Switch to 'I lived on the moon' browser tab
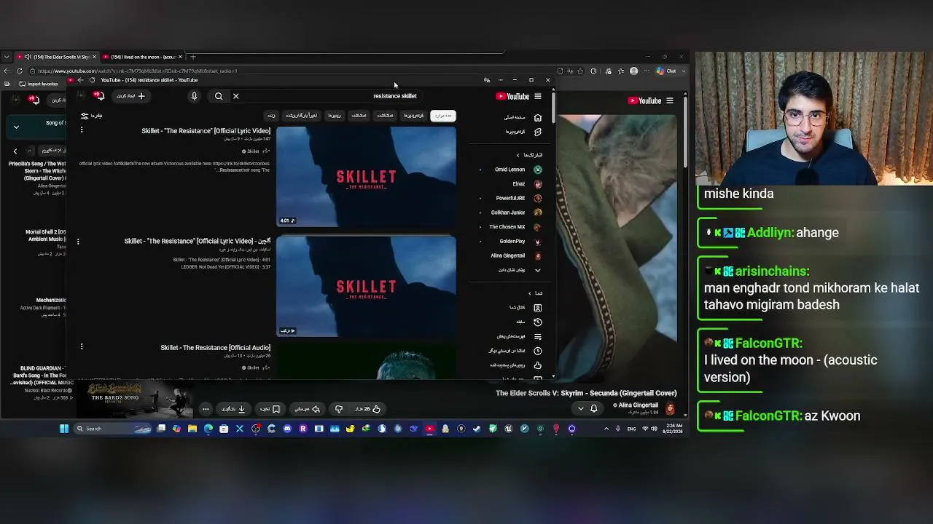This screenshot has height=524, width=933. pos(141,57)
